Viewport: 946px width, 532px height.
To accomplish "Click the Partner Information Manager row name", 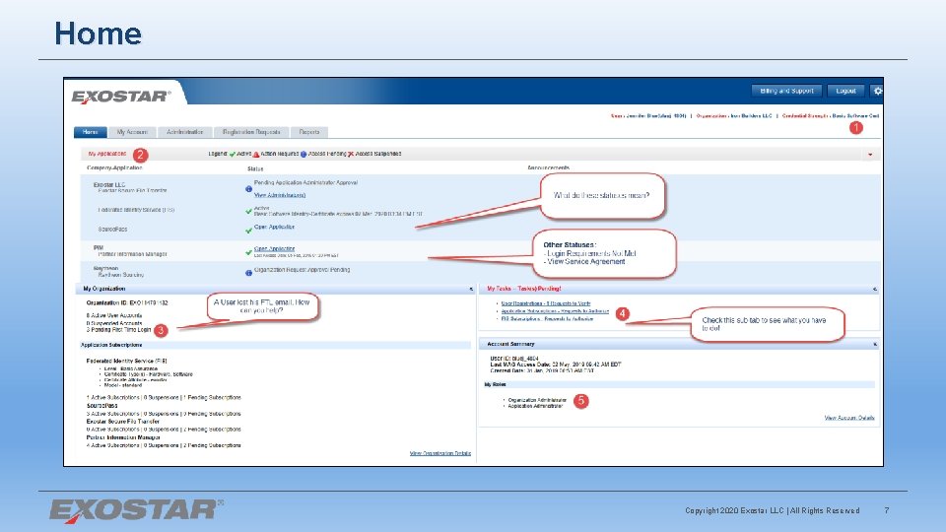I will 133,254.
